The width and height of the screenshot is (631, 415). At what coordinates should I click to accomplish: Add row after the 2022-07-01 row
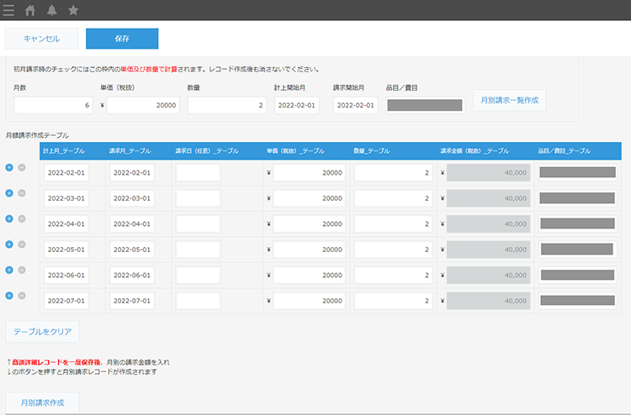coord(9,296)
